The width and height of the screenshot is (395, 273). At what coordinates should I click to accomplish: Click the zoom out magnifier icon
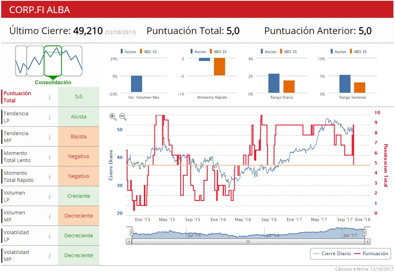pyautogui.click(x=123, y=116)
